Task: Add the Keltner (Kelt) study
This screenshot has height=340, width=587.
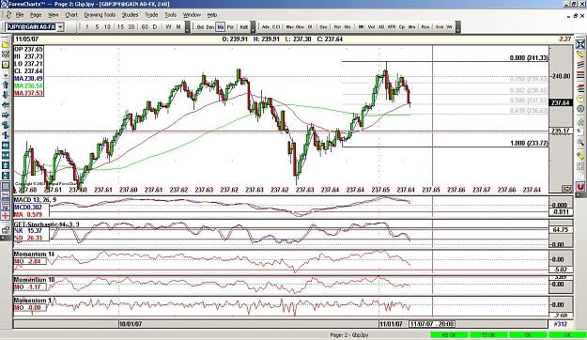Action: [243, 27]
